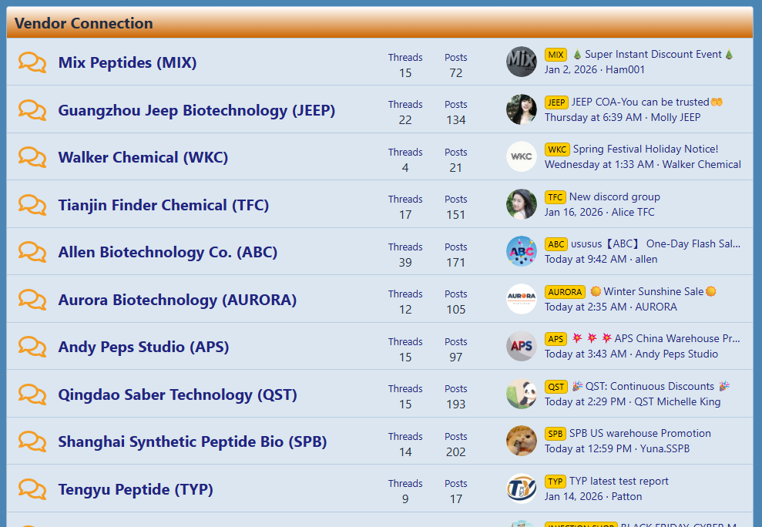This screenshot has width=762, height=527.
Task: Click the chat bubble icon beside Mix Peptides
Action: tap(32, 62)
